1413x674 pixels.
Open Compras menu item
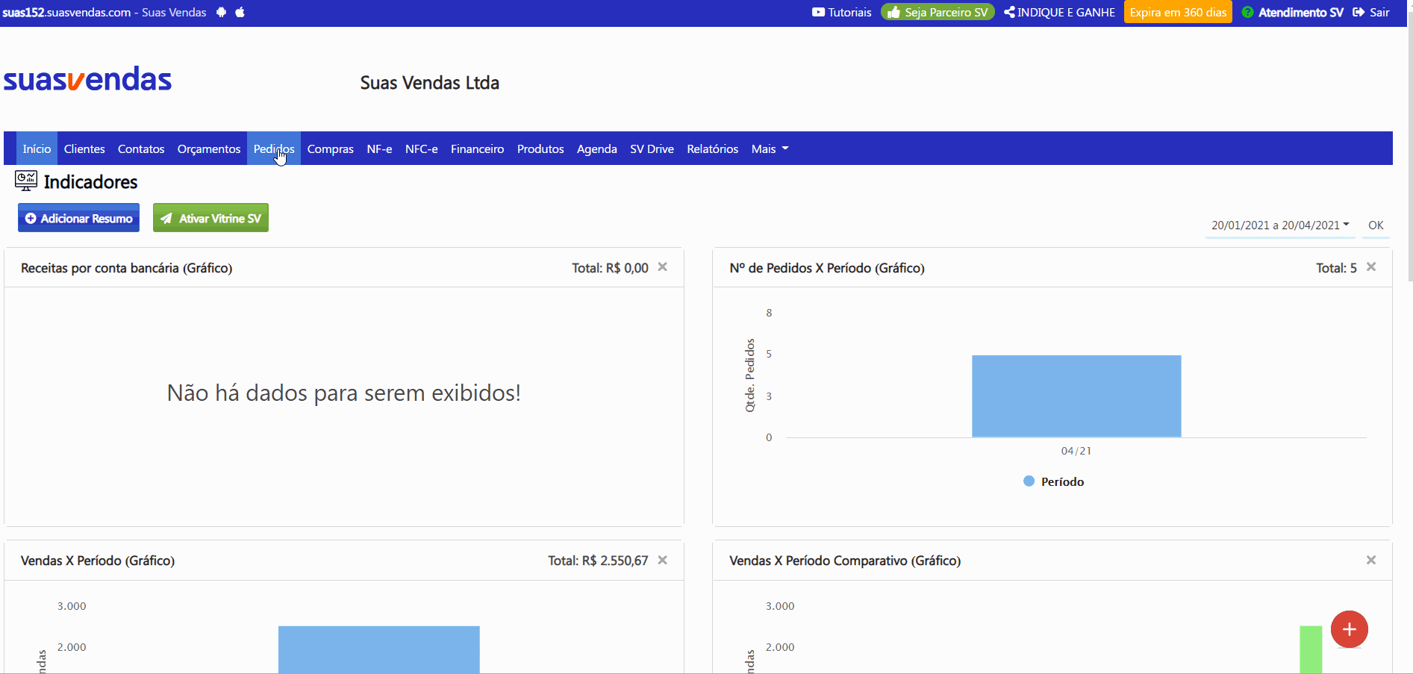(331, 149)
